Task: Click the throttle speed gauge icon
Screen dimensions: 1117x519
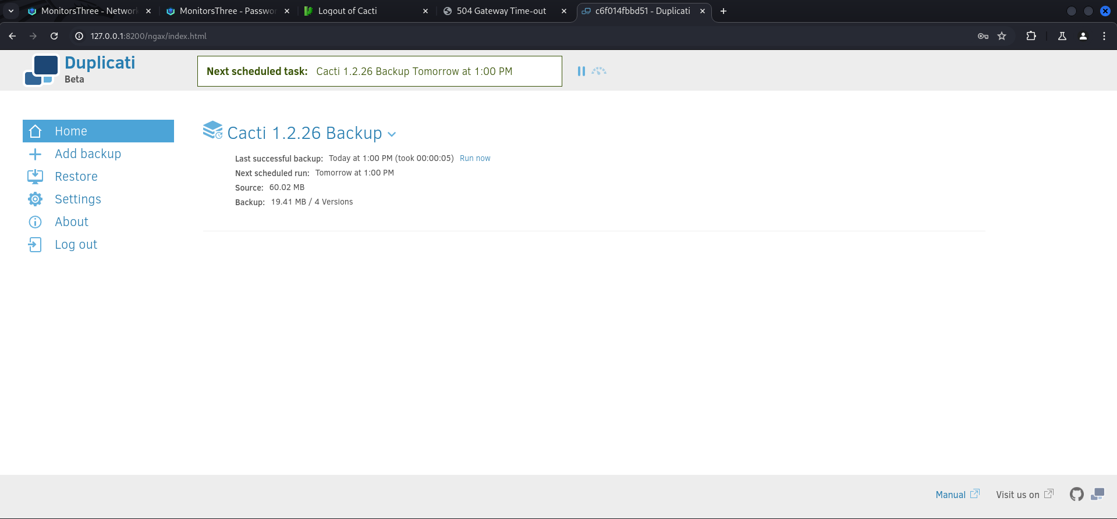Action: tap(599, 71)
